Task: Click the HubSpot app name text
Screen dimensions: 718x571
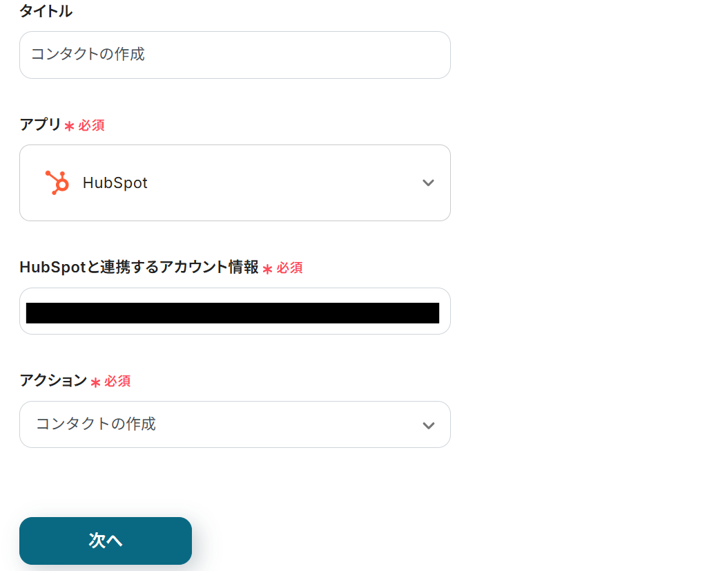Action: point(115,182)
